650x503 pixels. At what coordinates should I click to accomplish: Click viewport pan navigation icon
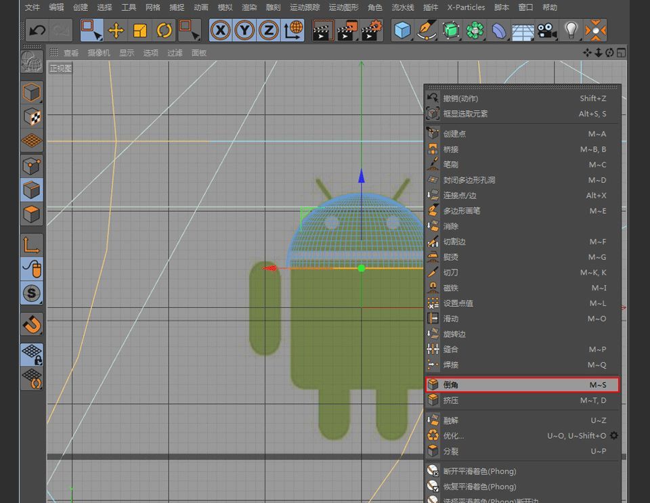[x=587, y=53]
